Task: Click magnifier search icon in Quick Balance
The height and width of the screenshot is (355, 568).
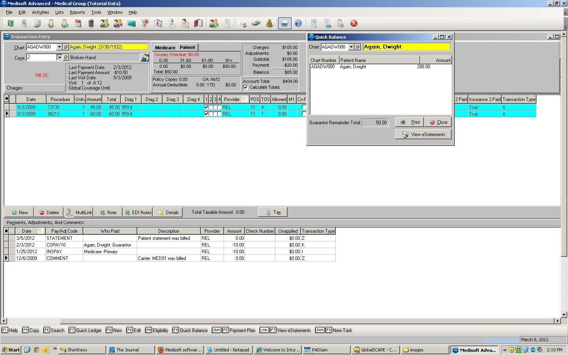Action: click(358, 47)
